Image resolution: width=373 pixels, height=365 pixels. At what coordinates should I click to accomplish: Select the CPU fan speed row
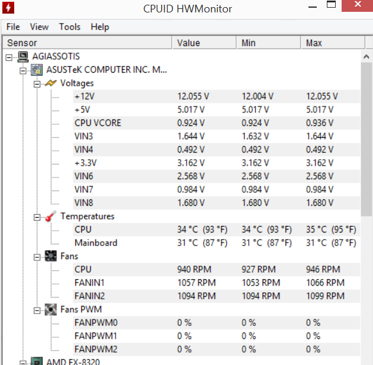point(217,269)
